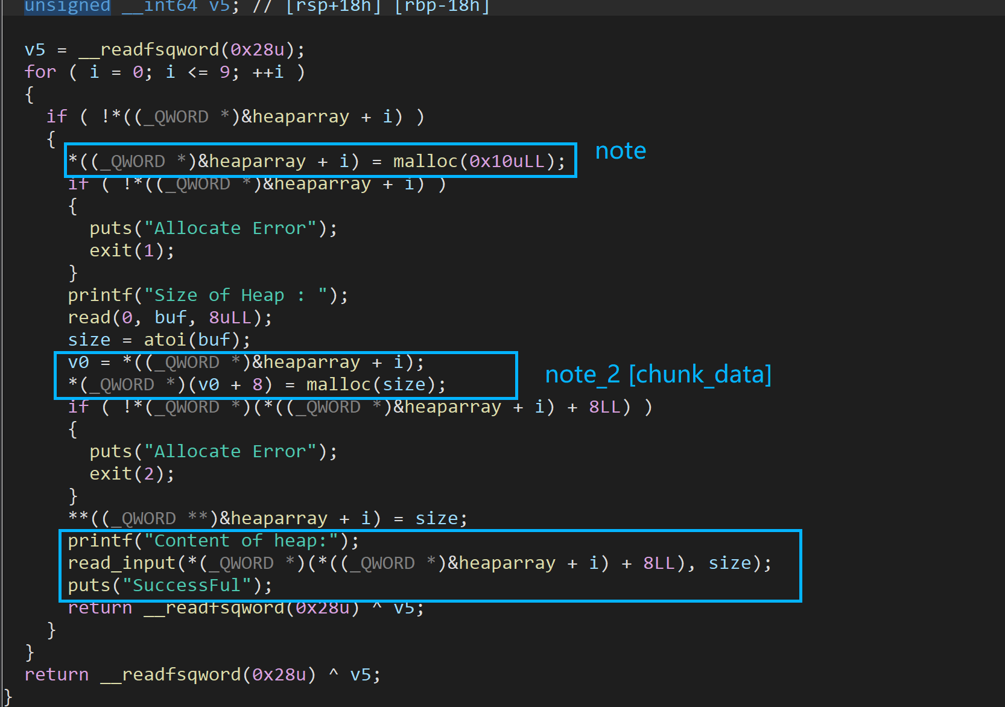Screen dimensions: 1005x707
Task: Click the last return __readfsqword line
Action: coord(203,674)
